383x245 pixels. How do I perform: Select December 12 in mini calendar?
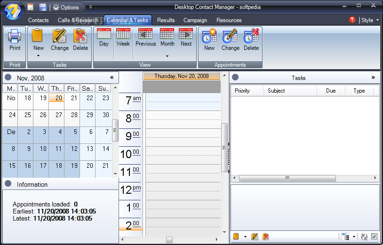point(72,152)
